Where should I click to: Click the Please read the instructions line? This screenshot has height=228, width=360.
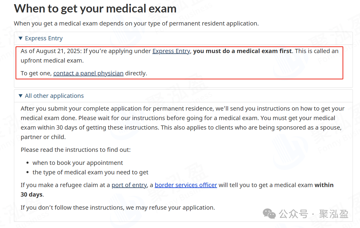(76, 150)
